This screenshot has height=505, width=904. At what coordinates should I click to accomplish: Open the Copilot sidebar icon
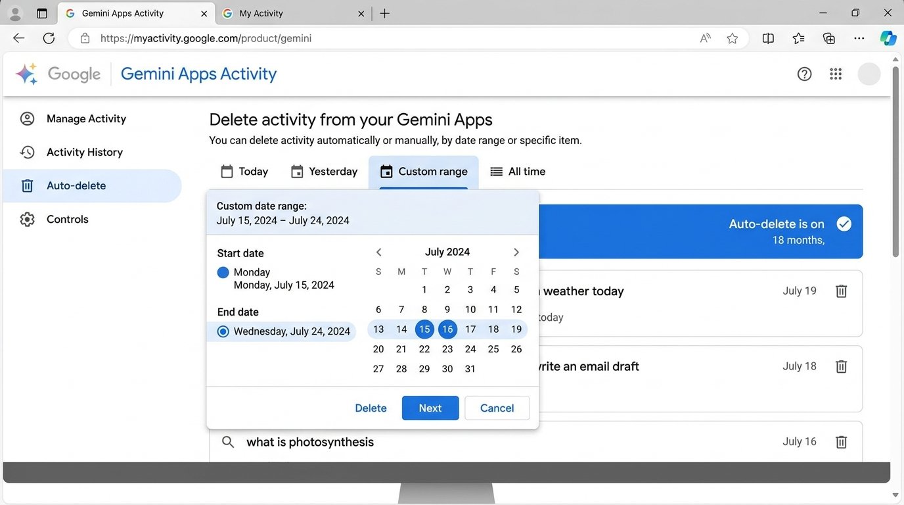(888, 38)
